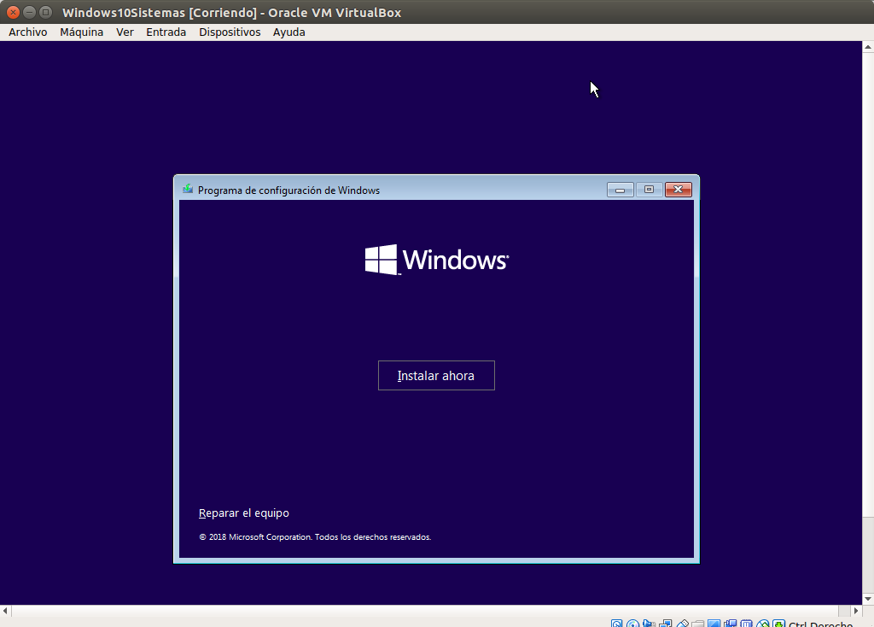Click the video recording status icon
874x627 pixels.
click(x=731, y=624)
